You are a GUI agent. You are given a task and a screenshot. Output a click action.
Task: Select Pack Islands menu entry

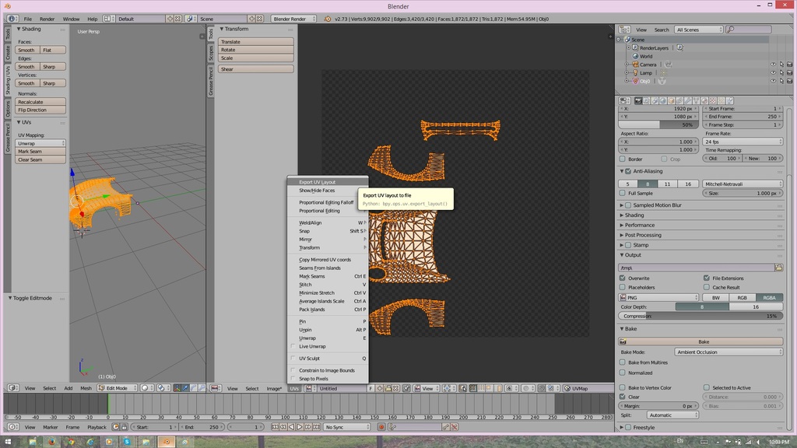click(312, 310)
